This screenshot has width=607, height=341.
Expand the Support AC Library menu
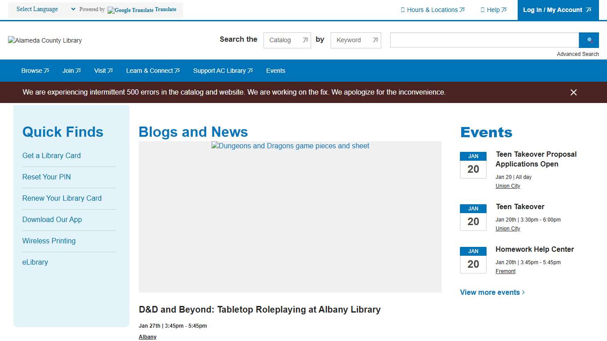click(x=223, y=71)
